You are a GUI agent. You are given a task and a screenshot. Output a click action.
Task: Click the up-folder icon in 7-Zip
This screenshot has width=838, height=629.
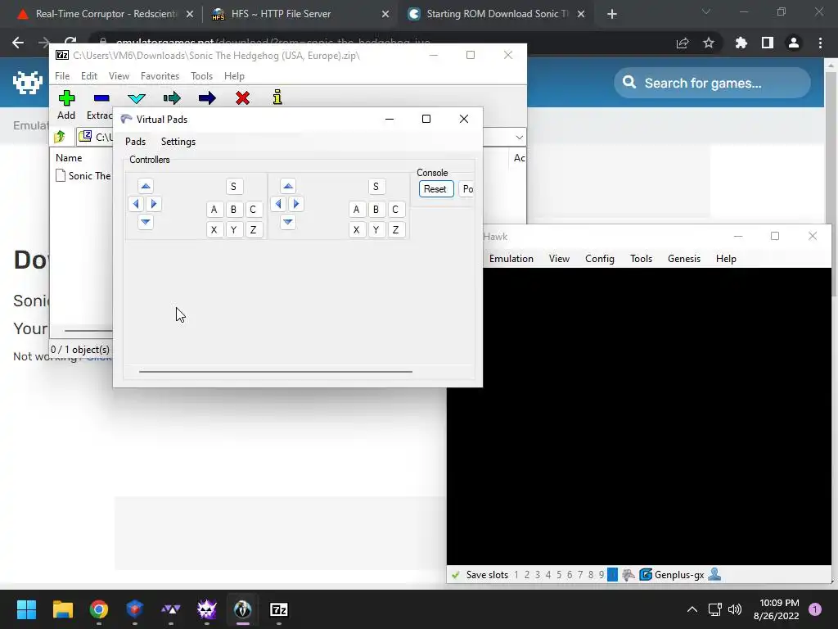click(x=59, y=137)
